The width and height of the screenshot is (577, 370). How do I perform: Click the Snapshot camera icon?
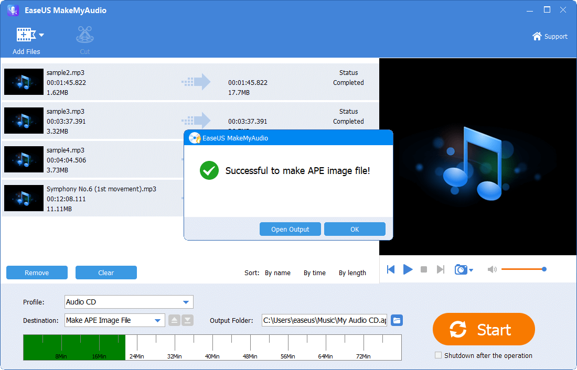coord(461,269)
